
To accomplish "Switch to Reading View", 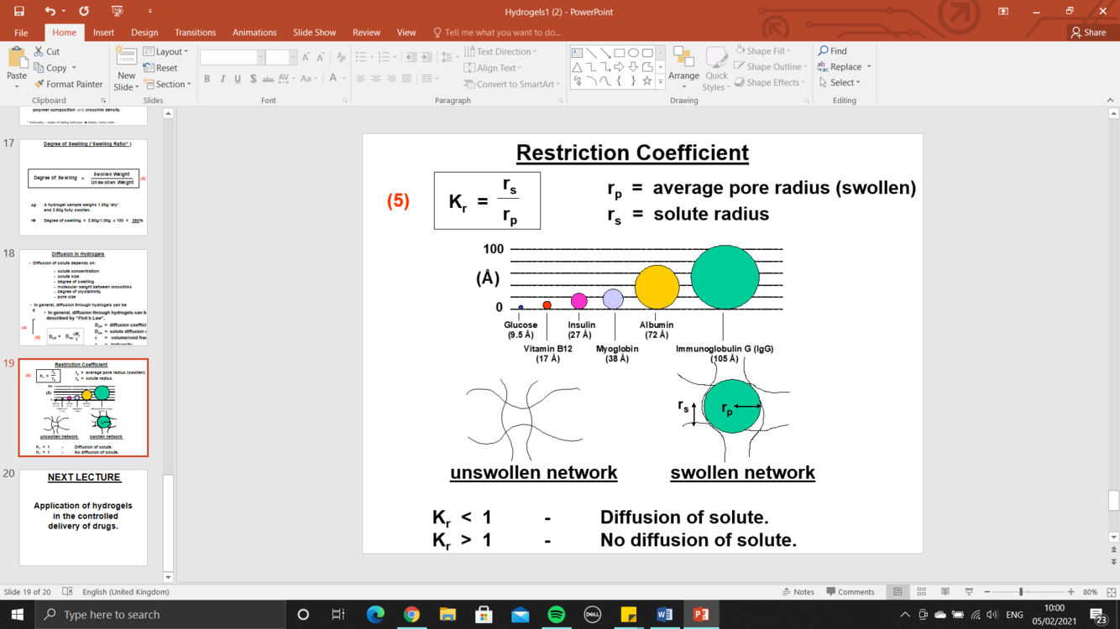I will pos(945,592).
